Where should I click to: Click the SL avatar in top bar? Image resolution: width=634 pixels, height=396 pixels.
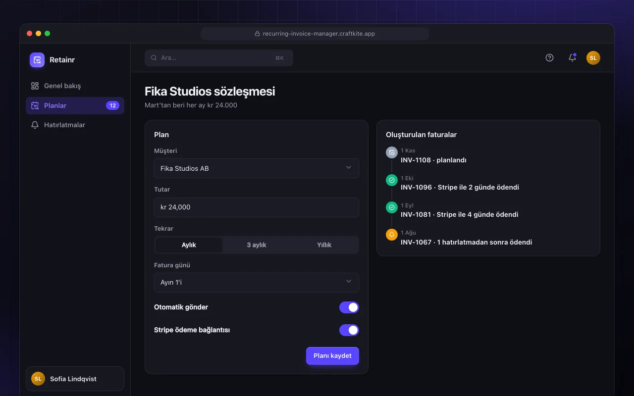(593, 58)
